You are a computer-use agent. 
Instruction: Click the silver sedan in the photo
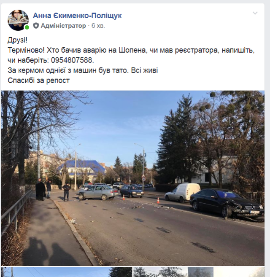(x=98, y=192)
